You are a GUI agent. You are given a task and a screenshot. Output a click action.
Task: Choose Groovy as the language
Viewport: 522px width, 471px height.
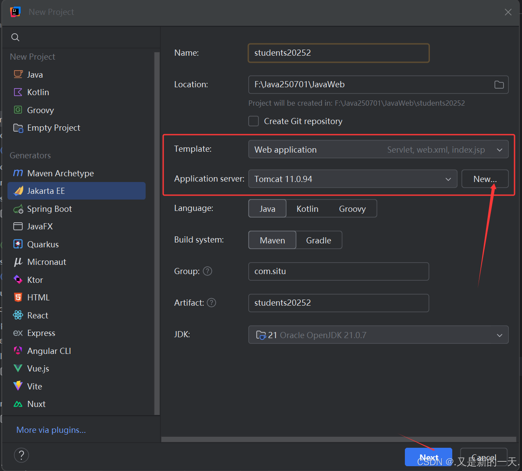coord(352,209)
